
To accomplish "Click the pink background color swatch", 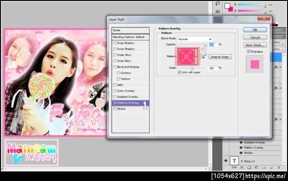I will point(231,9).
